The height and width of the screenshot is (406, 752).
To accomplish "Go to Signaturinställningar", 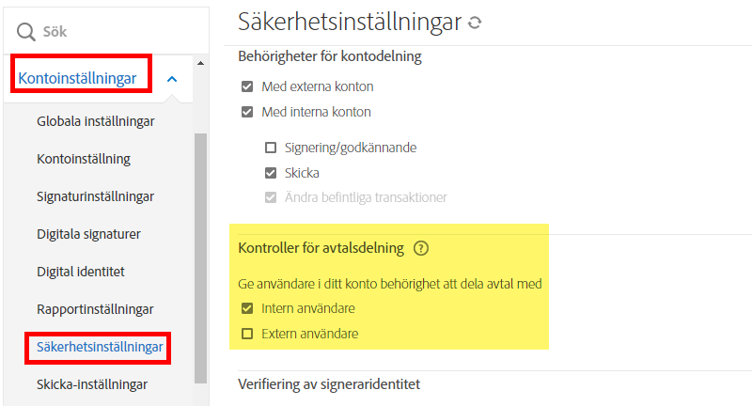I will pyautogui.click(x=95, y=196).
